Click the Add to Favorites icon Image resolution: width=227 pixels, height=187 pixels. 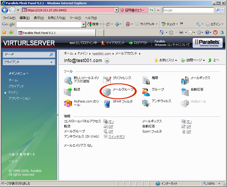point(11,32)
